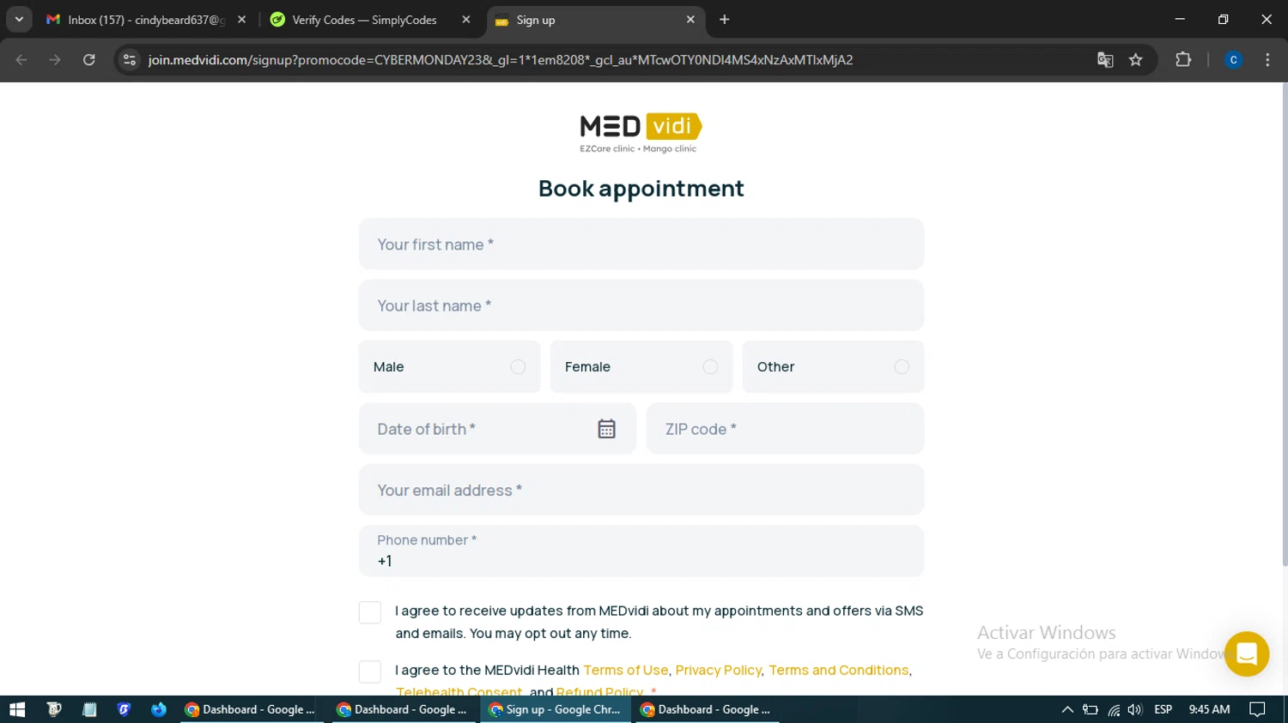Open the site information icon in address bar

click(130, 60)
